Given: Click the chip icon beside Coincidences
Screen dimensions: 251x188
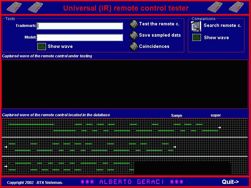Looking at the screenshot, I should [x=134, y=46].
